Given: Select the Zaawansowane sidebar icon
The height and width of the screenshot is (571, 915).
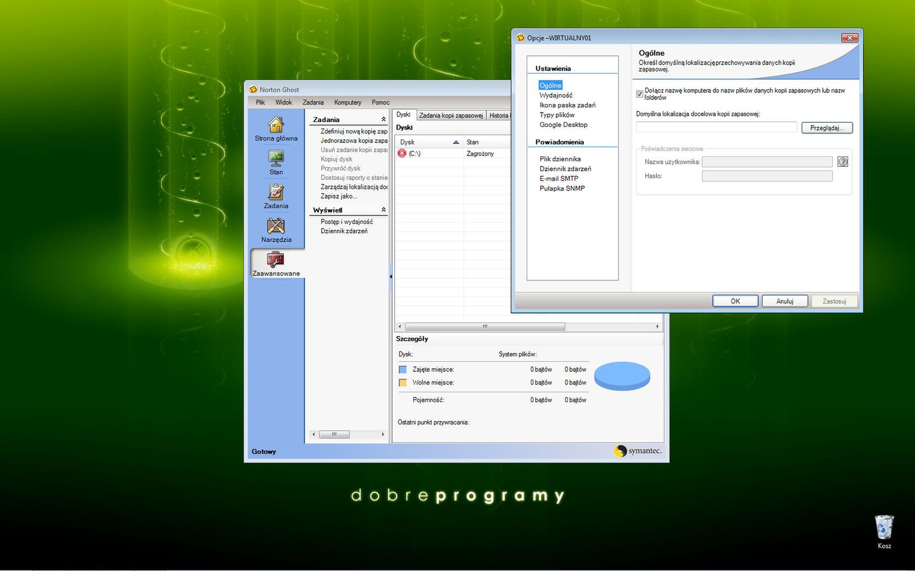Looking at the screenshot, I should coord(276,264).
